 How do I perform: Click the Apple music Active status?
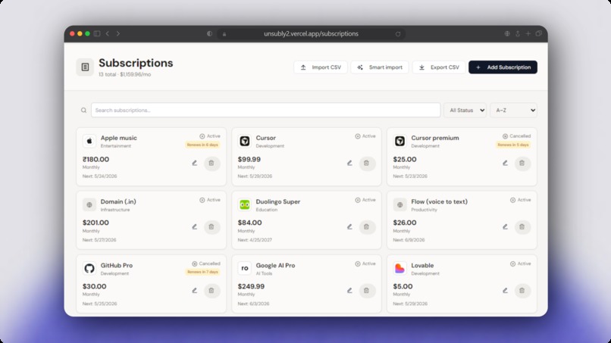tap(210, 136)
